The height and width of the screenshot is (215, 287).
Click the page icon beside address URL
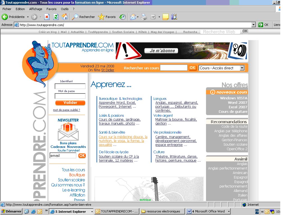(17, 25)
